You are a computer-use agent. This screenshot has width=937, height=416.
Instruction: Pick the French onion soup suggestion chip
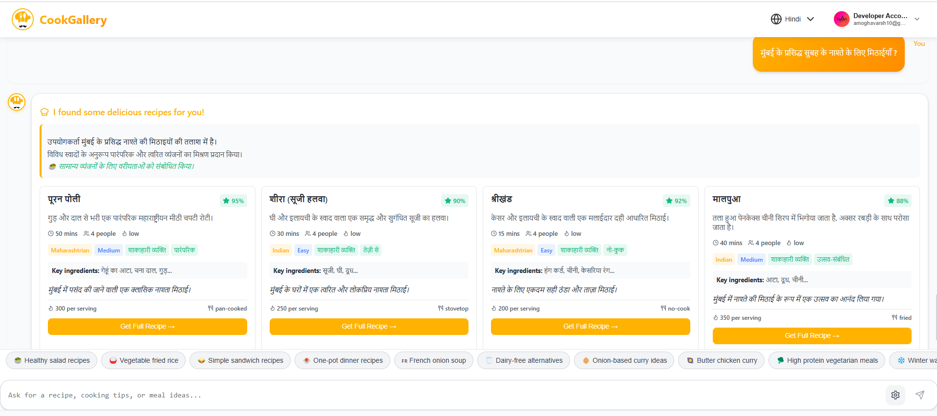433,360
